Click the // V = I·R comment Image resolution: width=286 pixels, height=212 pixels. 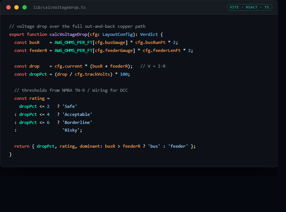pyautogui.click(x=153, y=66)
